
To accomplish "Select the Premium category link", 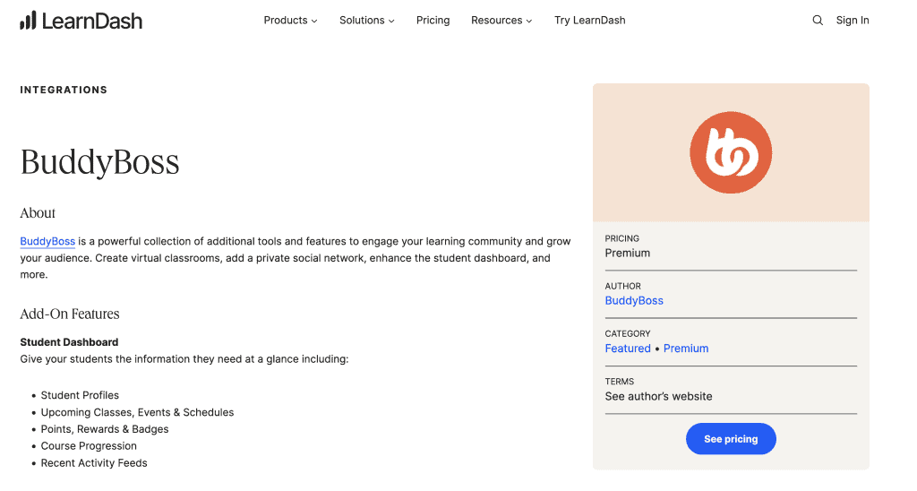I will [686, 349].
